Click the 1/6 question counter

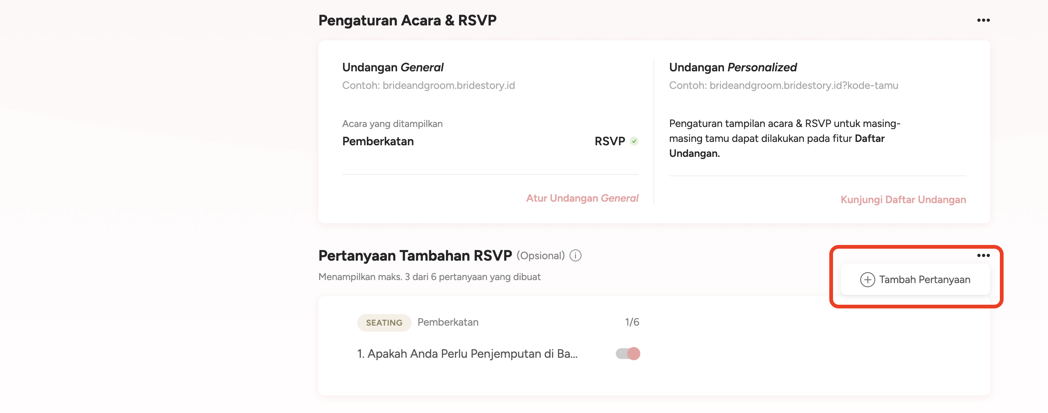click(632, 322)
